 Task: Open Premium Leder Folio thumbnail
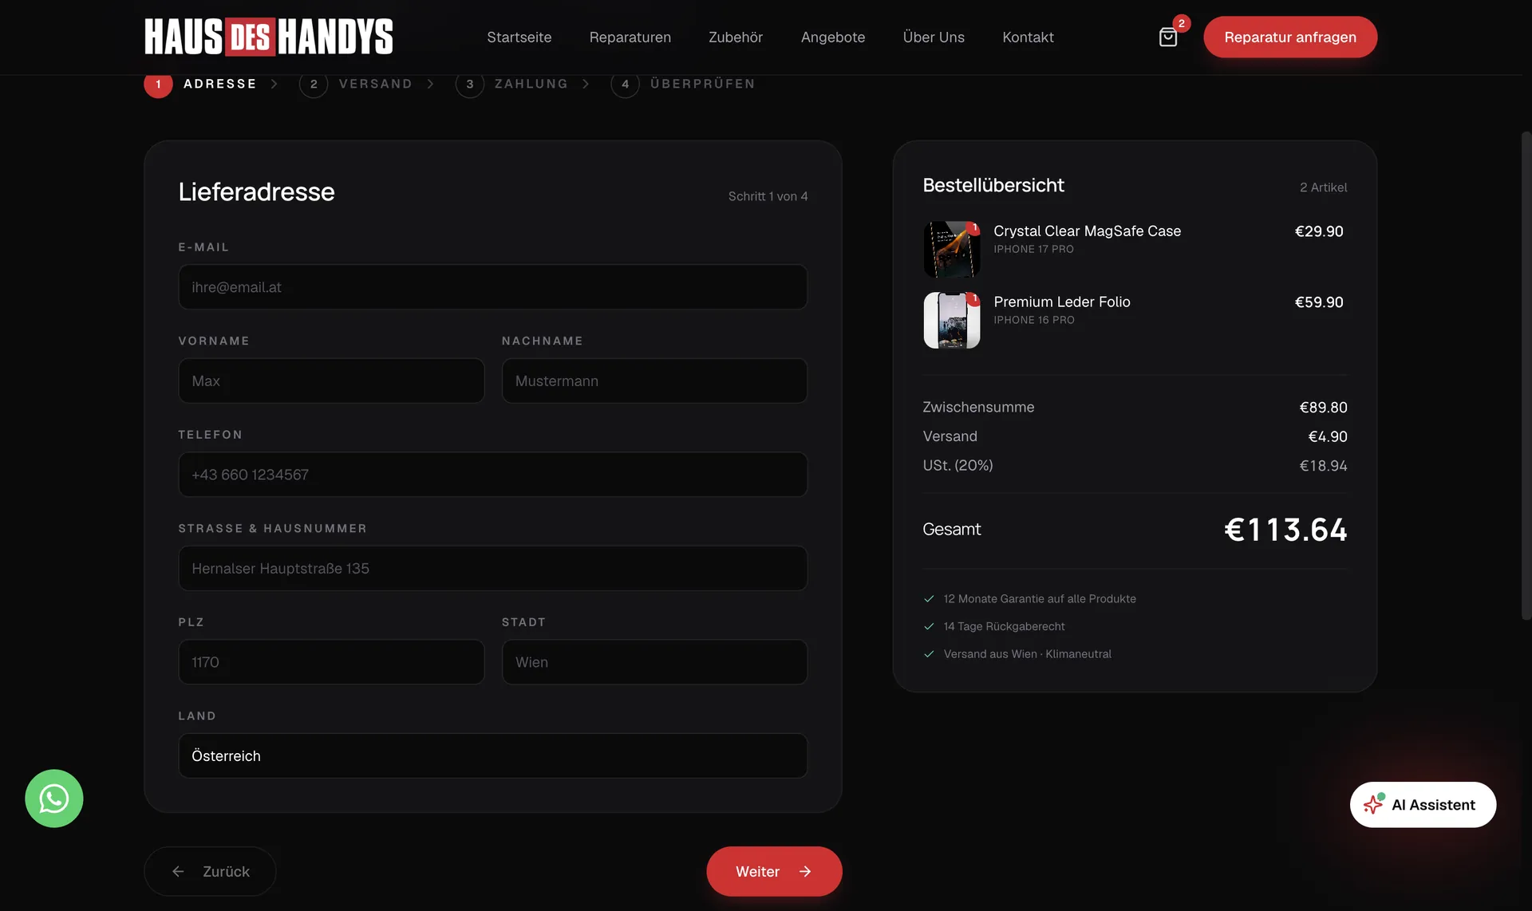tap(952, 320)
